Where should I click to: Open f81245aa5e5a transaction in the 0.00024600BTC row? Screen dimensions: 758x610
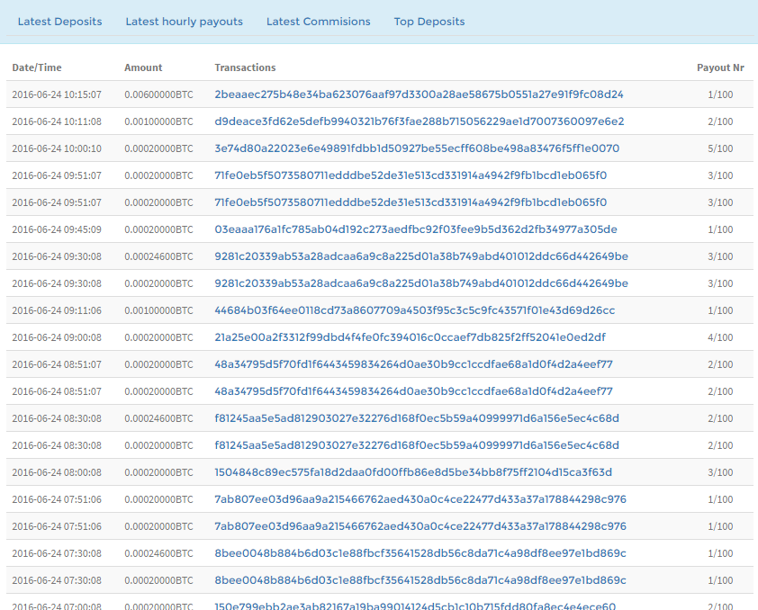pyautogui.click(x=417, y=418)
